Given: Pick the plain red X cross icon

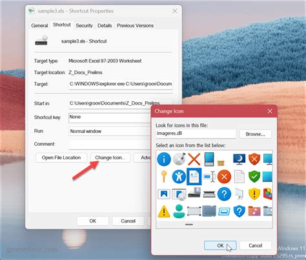Looking at the screenshot, I should (194, 159).
